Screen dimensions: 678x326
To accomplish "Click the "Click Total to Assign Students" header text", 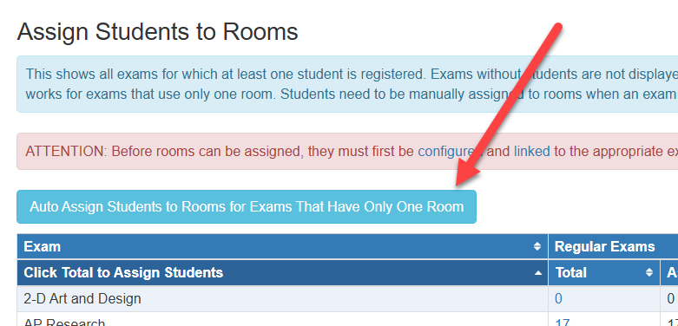I will point(123,272).
